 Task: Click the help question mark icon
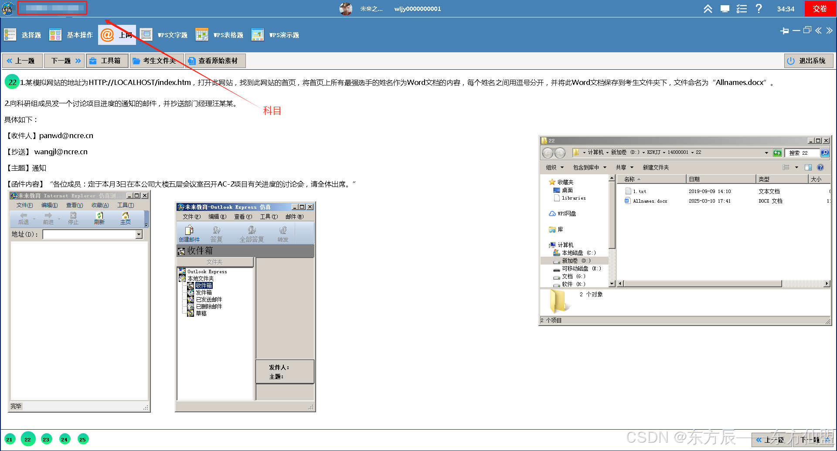click(759, 9)
